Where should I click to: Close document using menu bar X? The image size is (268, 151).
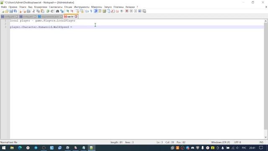[266, 7]
